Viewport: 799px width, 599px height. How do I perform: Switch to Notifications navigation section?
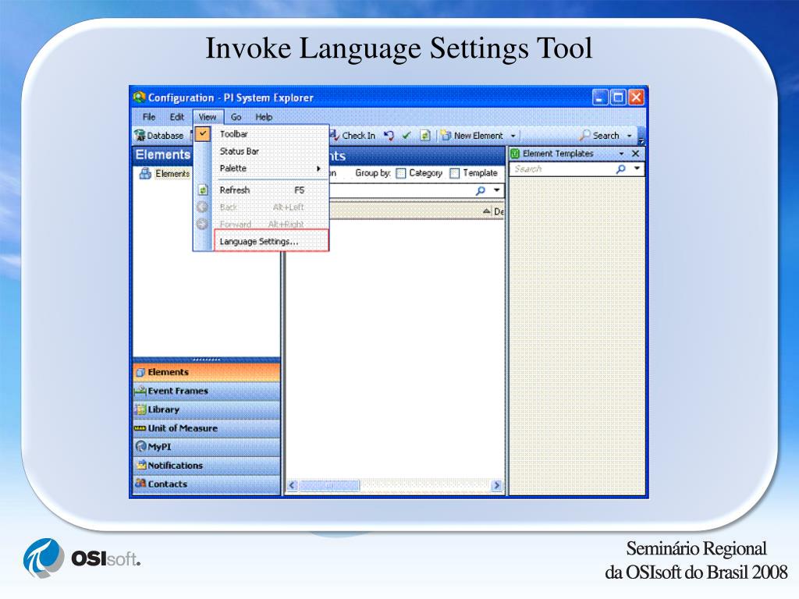[206, 466]
